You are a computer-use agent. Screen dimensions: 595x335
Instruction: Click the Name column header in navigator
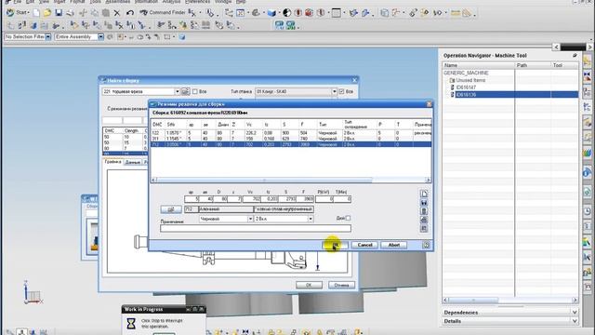coord(478,65)
